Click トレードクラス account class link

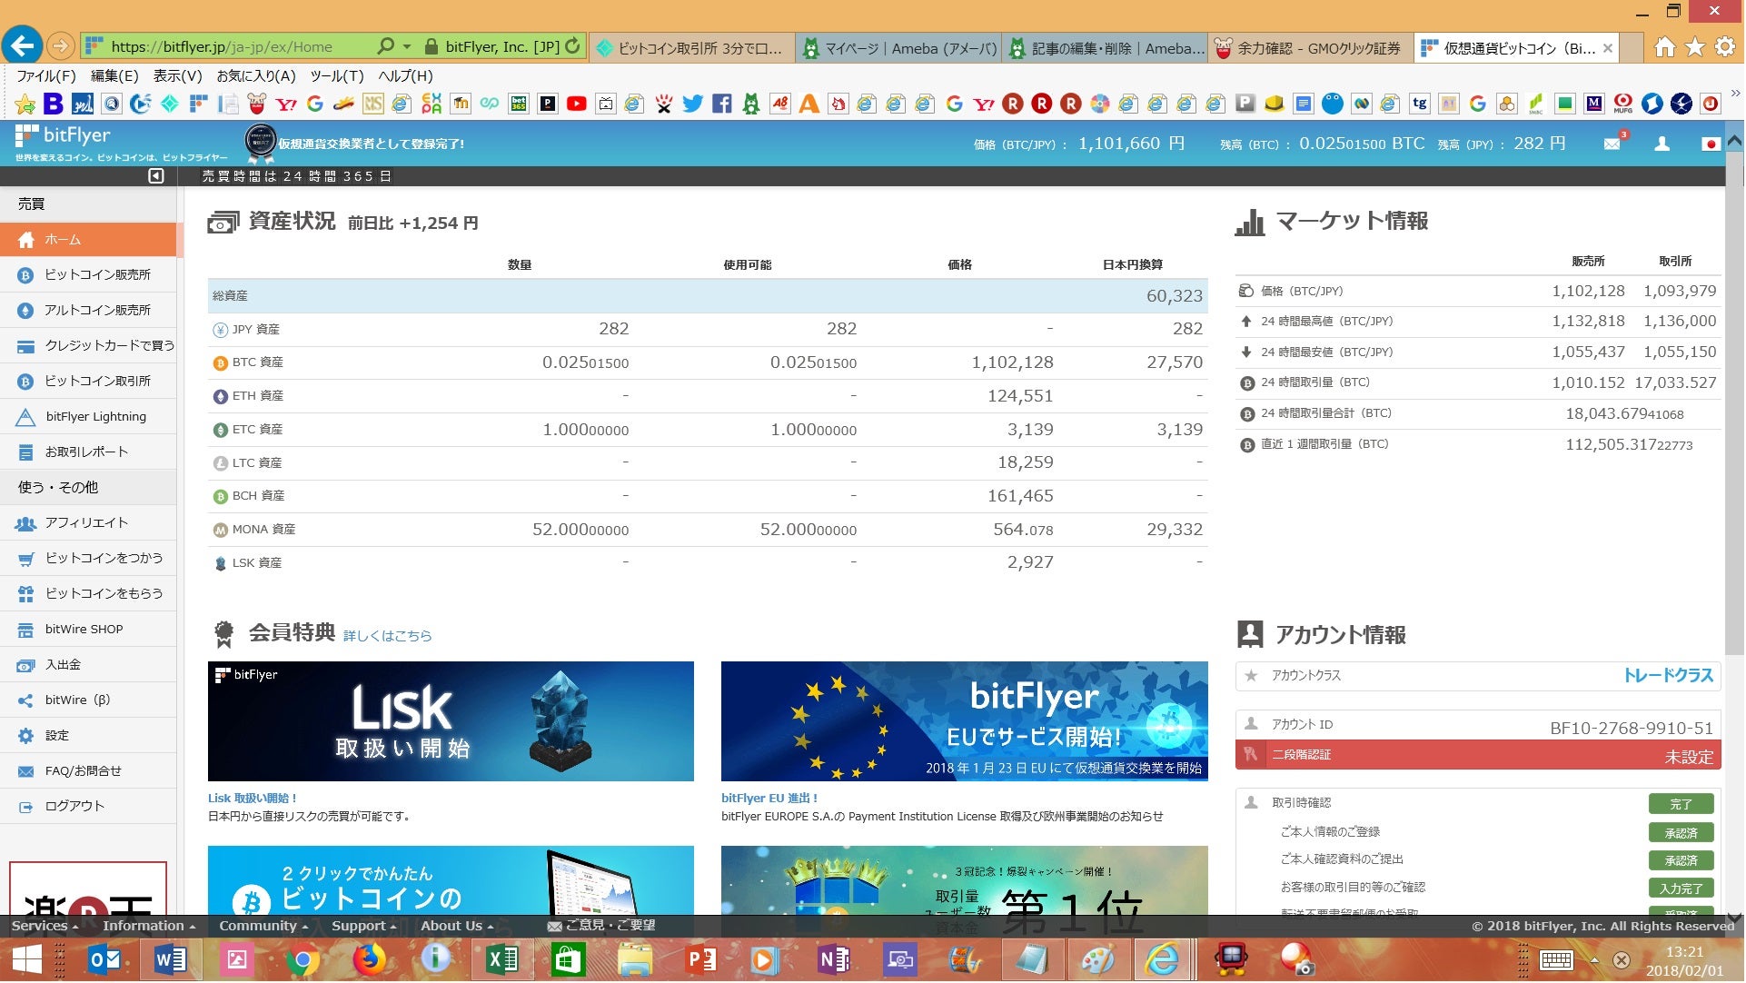pyautogui.click(x=1669, y=676)
